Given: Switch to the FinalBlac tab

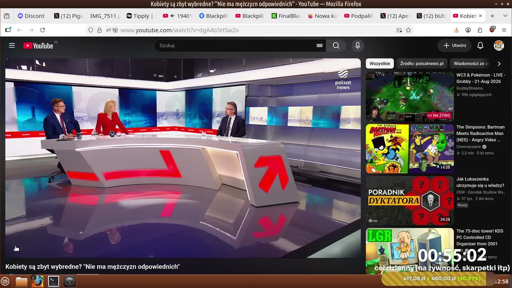Looking at the screenshot, I should (x=286, y=16).
